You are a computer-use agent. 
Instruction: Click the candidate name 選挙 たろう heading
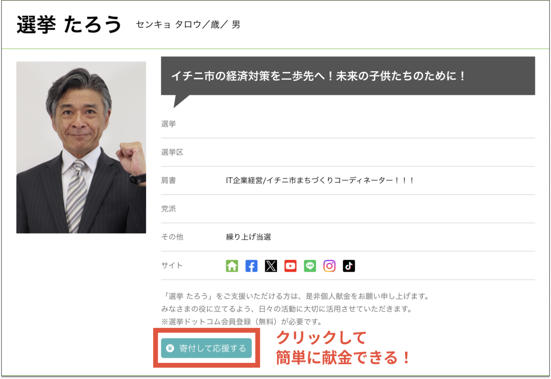coord(69,24)
